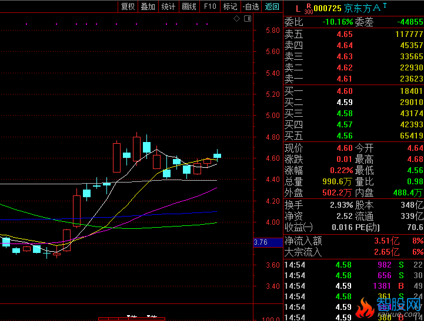The height and width of the screenshot is (321, 424).
Task: Click the 复权 toolbar button
Action: 128,6
